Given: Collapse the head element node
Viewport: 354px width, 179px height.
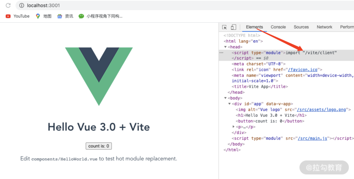Looking at the screenshot, I should click(x=225, y=47).
